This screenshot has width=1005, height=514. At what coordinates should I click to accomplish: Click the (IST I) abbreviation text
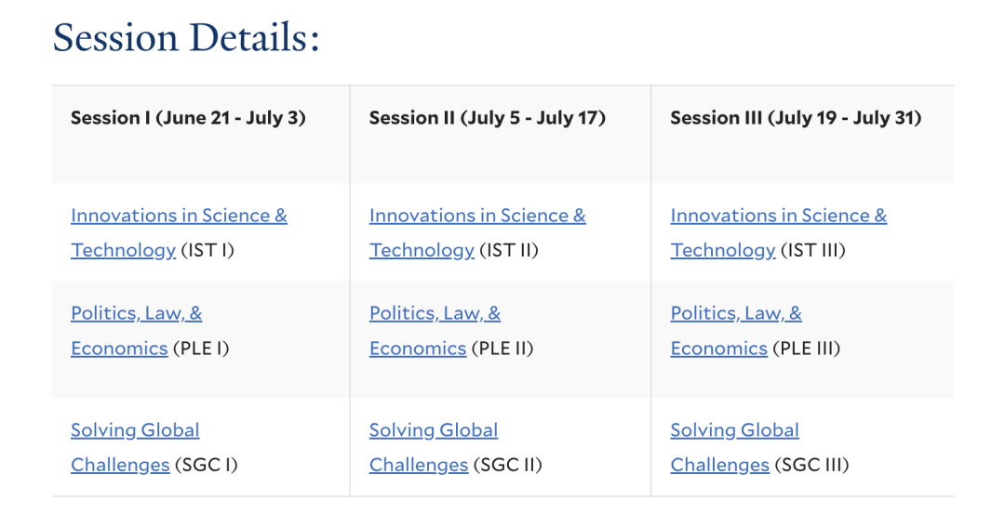point(208,250)
